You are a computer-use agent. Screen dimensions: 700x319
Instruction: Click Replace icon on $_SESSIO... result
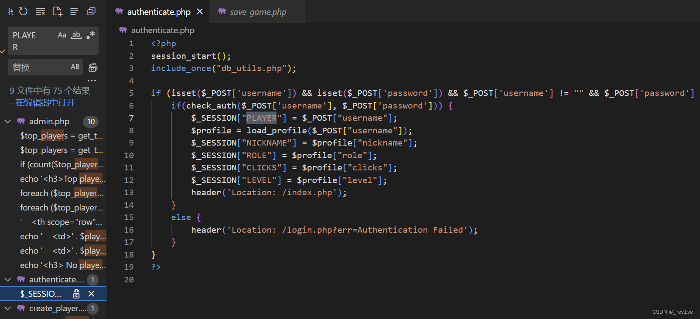[x=76, y=294]
